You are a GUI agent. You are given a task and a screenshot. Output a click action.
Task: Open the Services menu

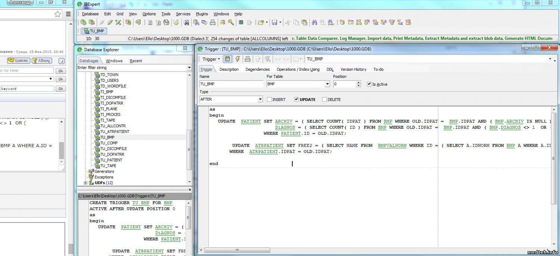[183, 14]
